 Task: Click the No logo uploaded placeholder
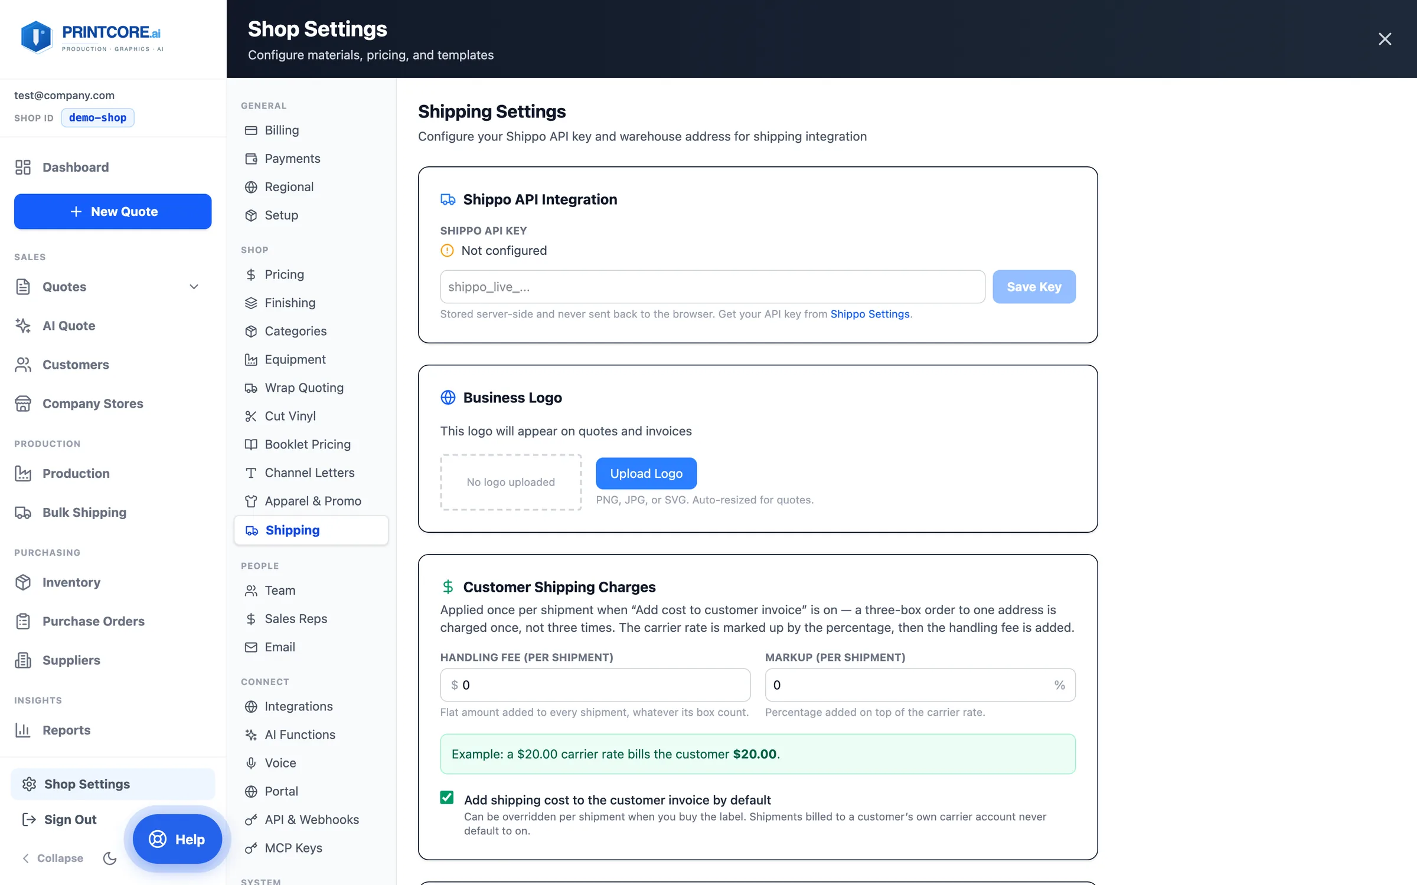coord(511,483)
